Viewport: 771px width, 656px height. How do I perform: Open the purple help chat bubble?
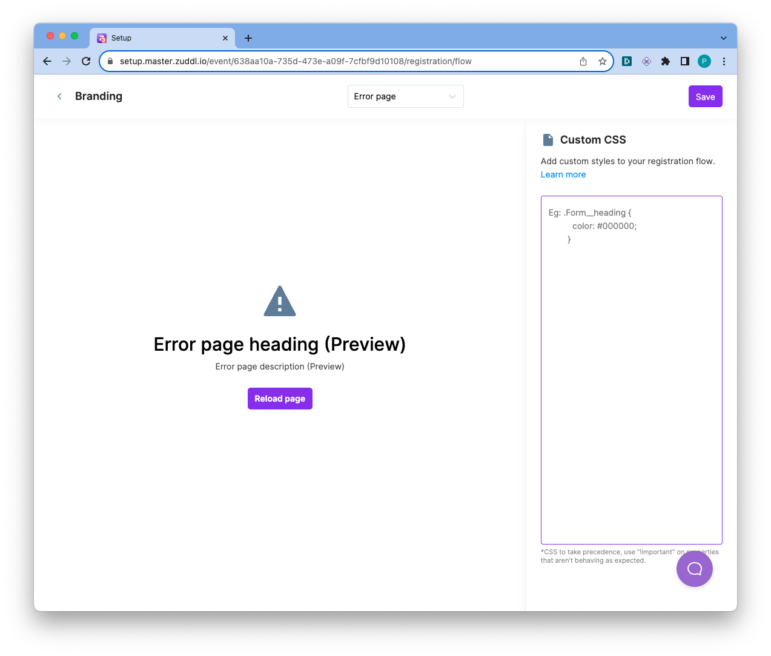tap(694, 568)
